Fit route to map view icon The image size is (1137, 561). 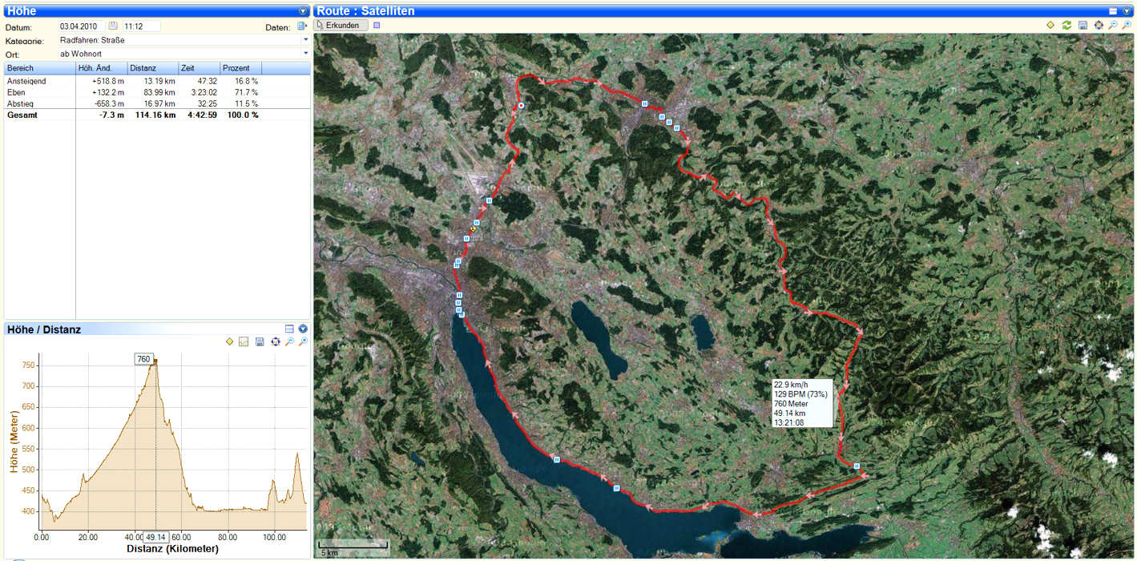coord(1099,25)
